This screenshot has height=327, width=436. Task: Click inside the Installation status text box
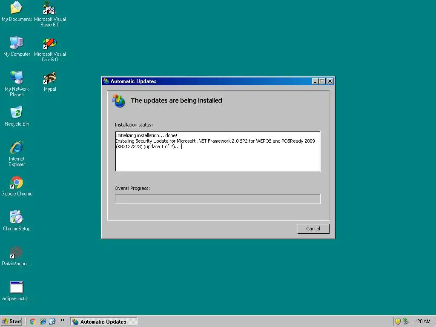pyautogui.click(x=218, y=152)
